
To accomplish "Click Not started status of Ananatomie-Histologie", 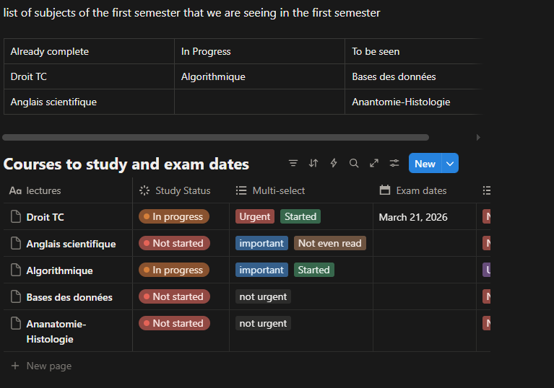I will pyautogui.click(x=174, y=323).
